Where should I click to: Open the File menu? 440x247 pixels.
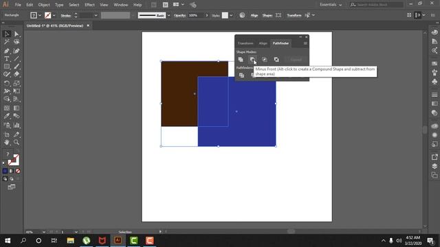click(18, 5)
